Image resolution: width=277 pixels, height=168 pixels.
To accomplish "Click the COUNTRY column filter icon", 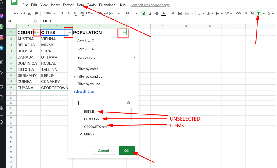I will (x=38, y=33).
